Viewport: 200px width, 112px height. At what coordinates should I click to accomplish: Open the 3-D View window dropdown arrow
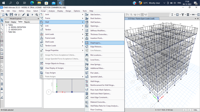(x=195, y=19)
